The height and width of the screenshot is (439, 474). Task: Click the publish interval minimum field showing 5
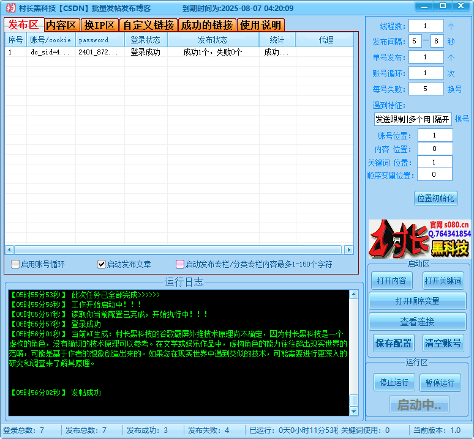coord(415,42)
